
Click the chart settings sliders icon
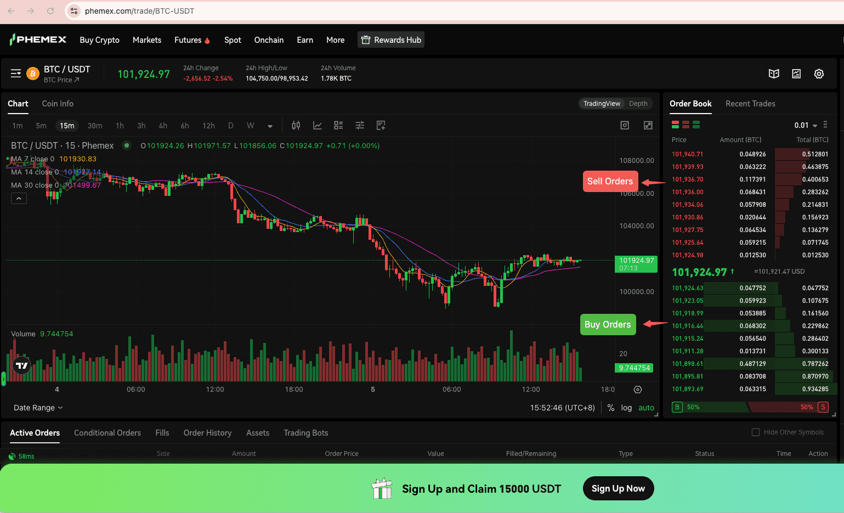[x=359, y=125]
